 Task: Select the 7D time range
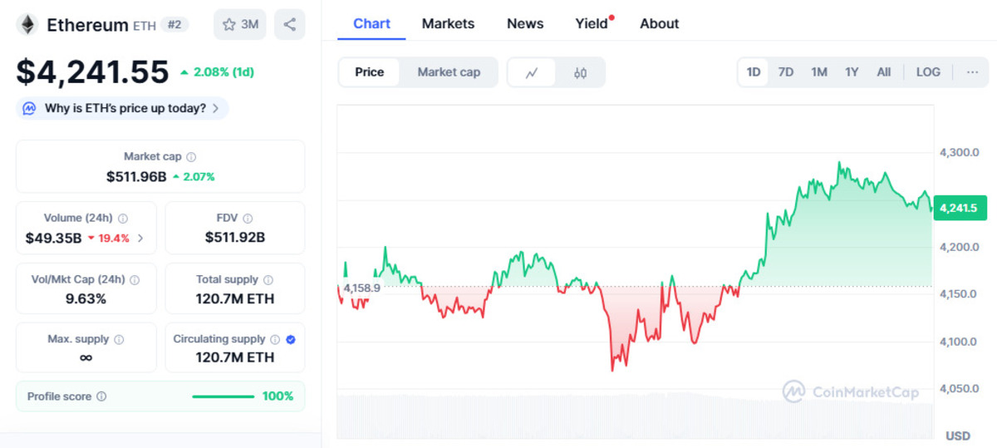click(786, 72)
